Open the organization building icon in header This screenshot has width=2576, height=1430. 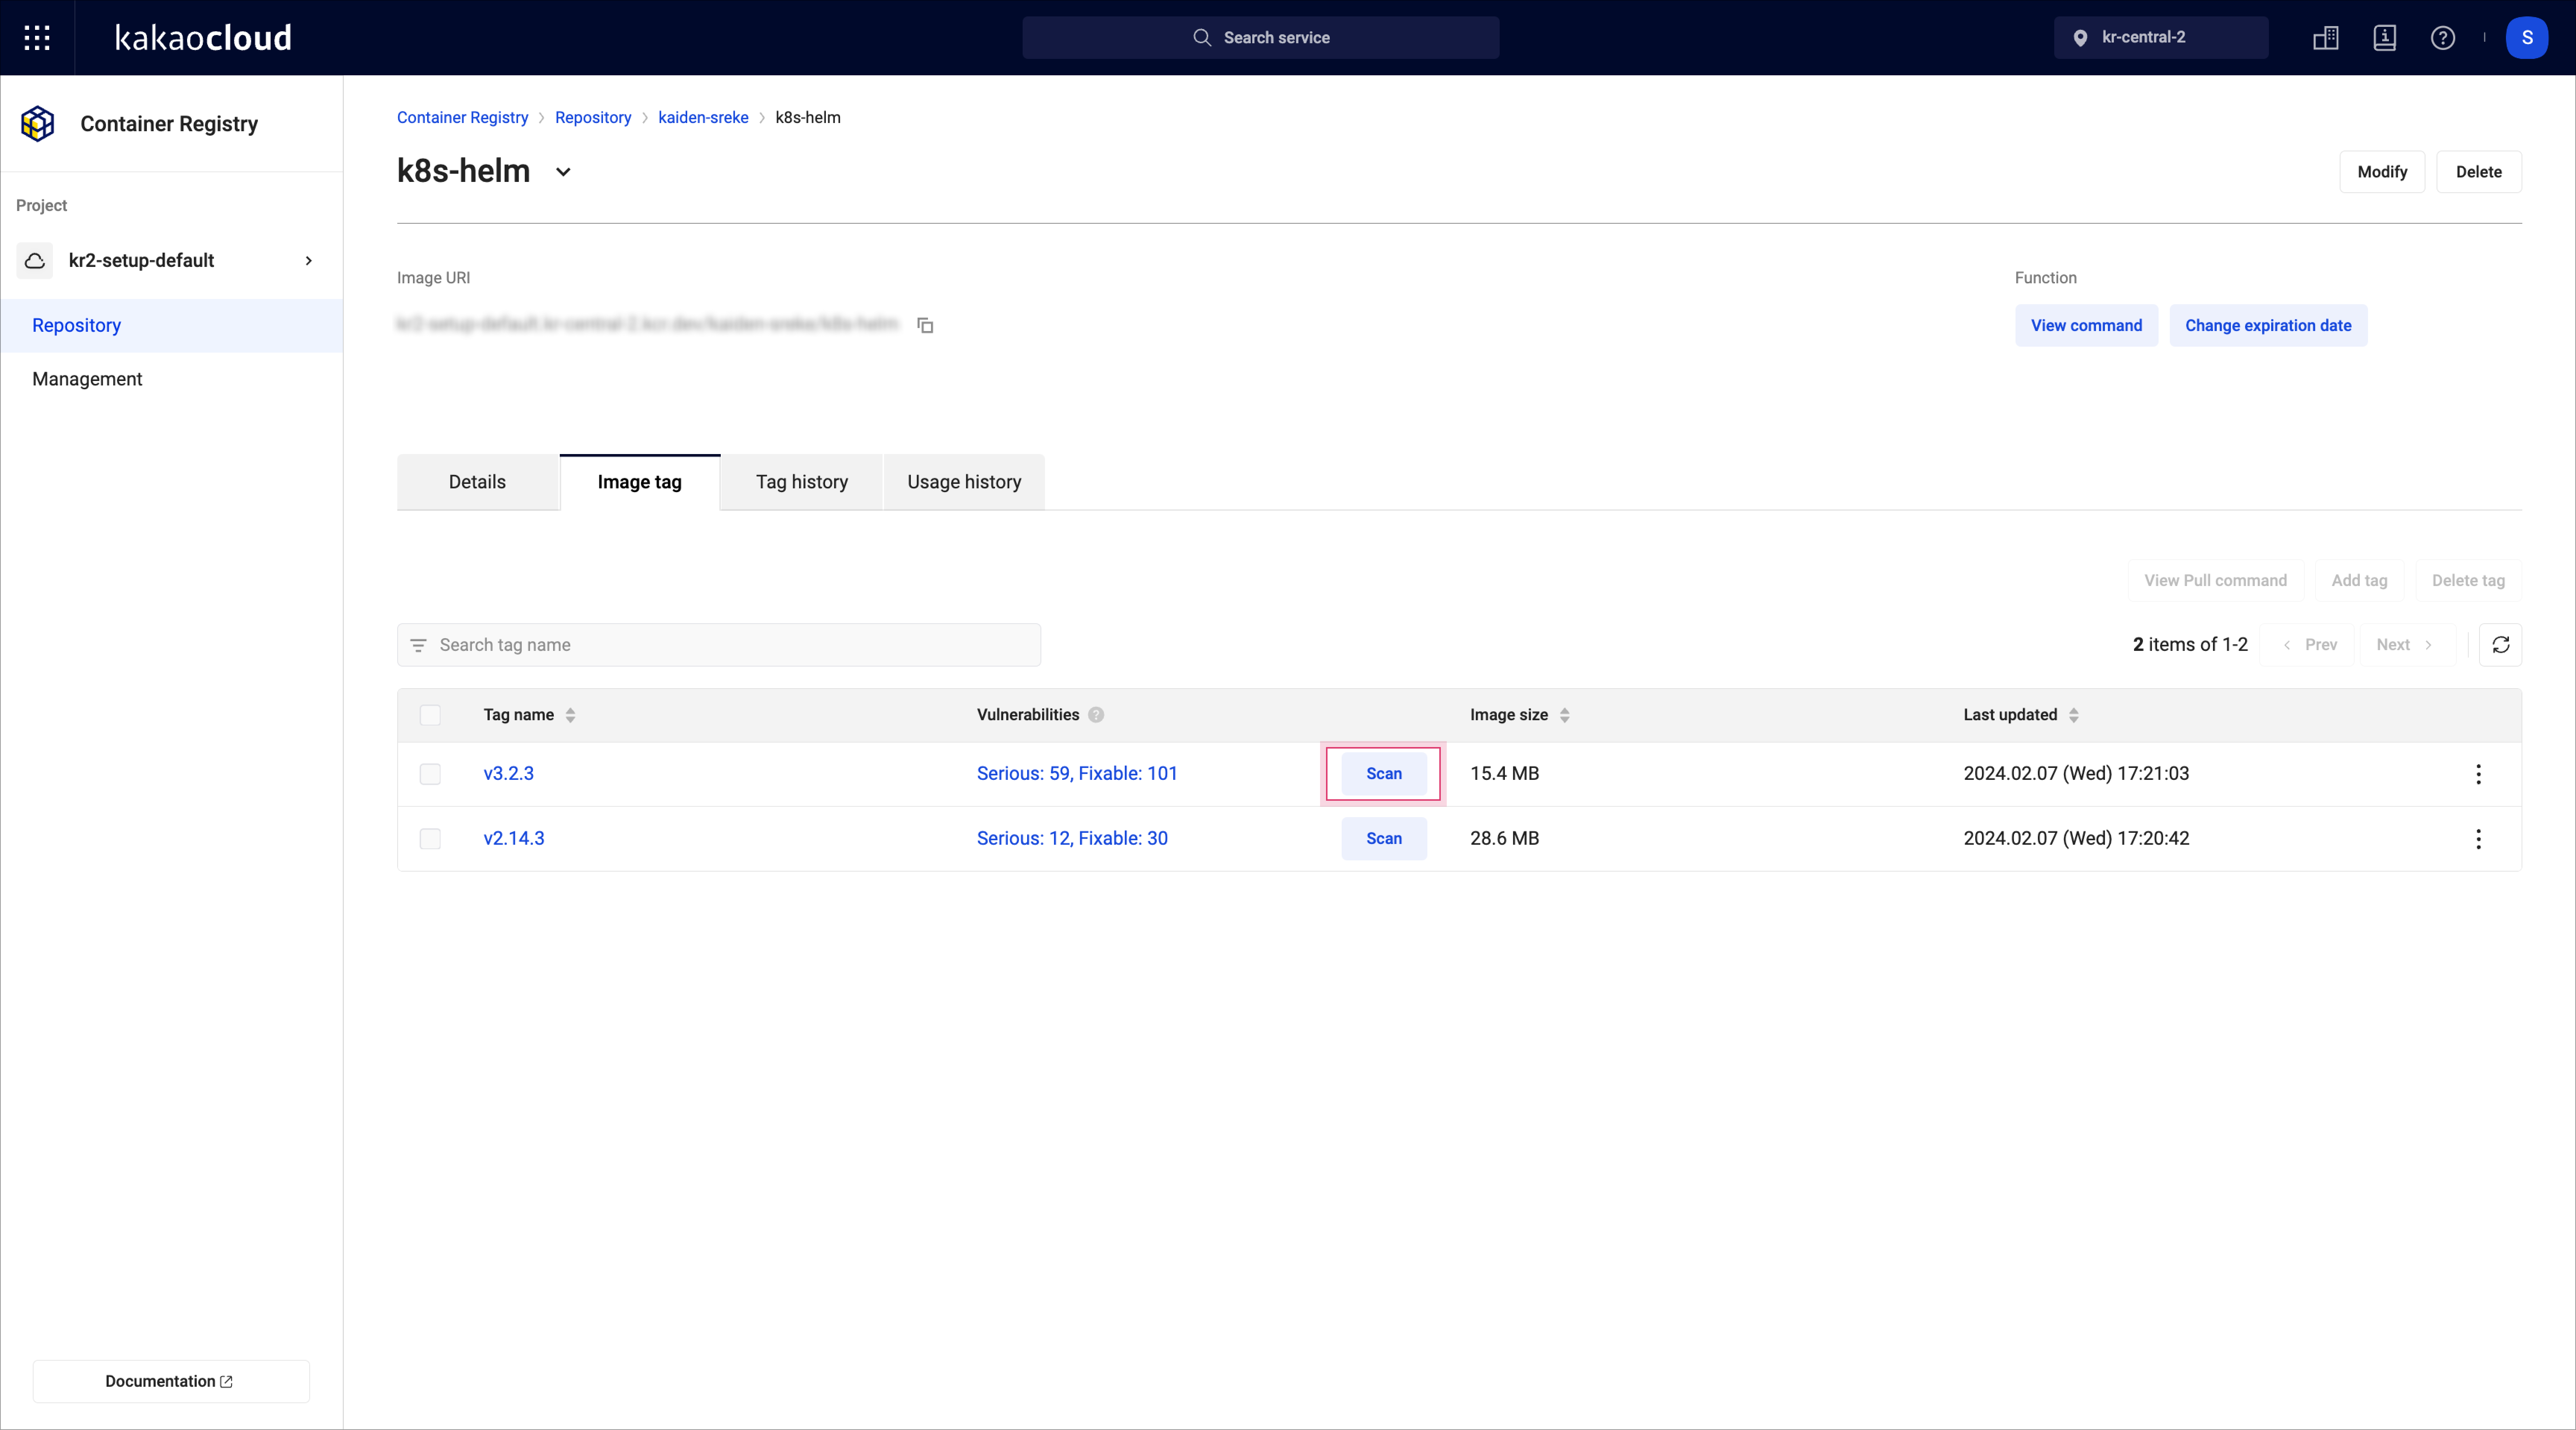(2326, 38)
